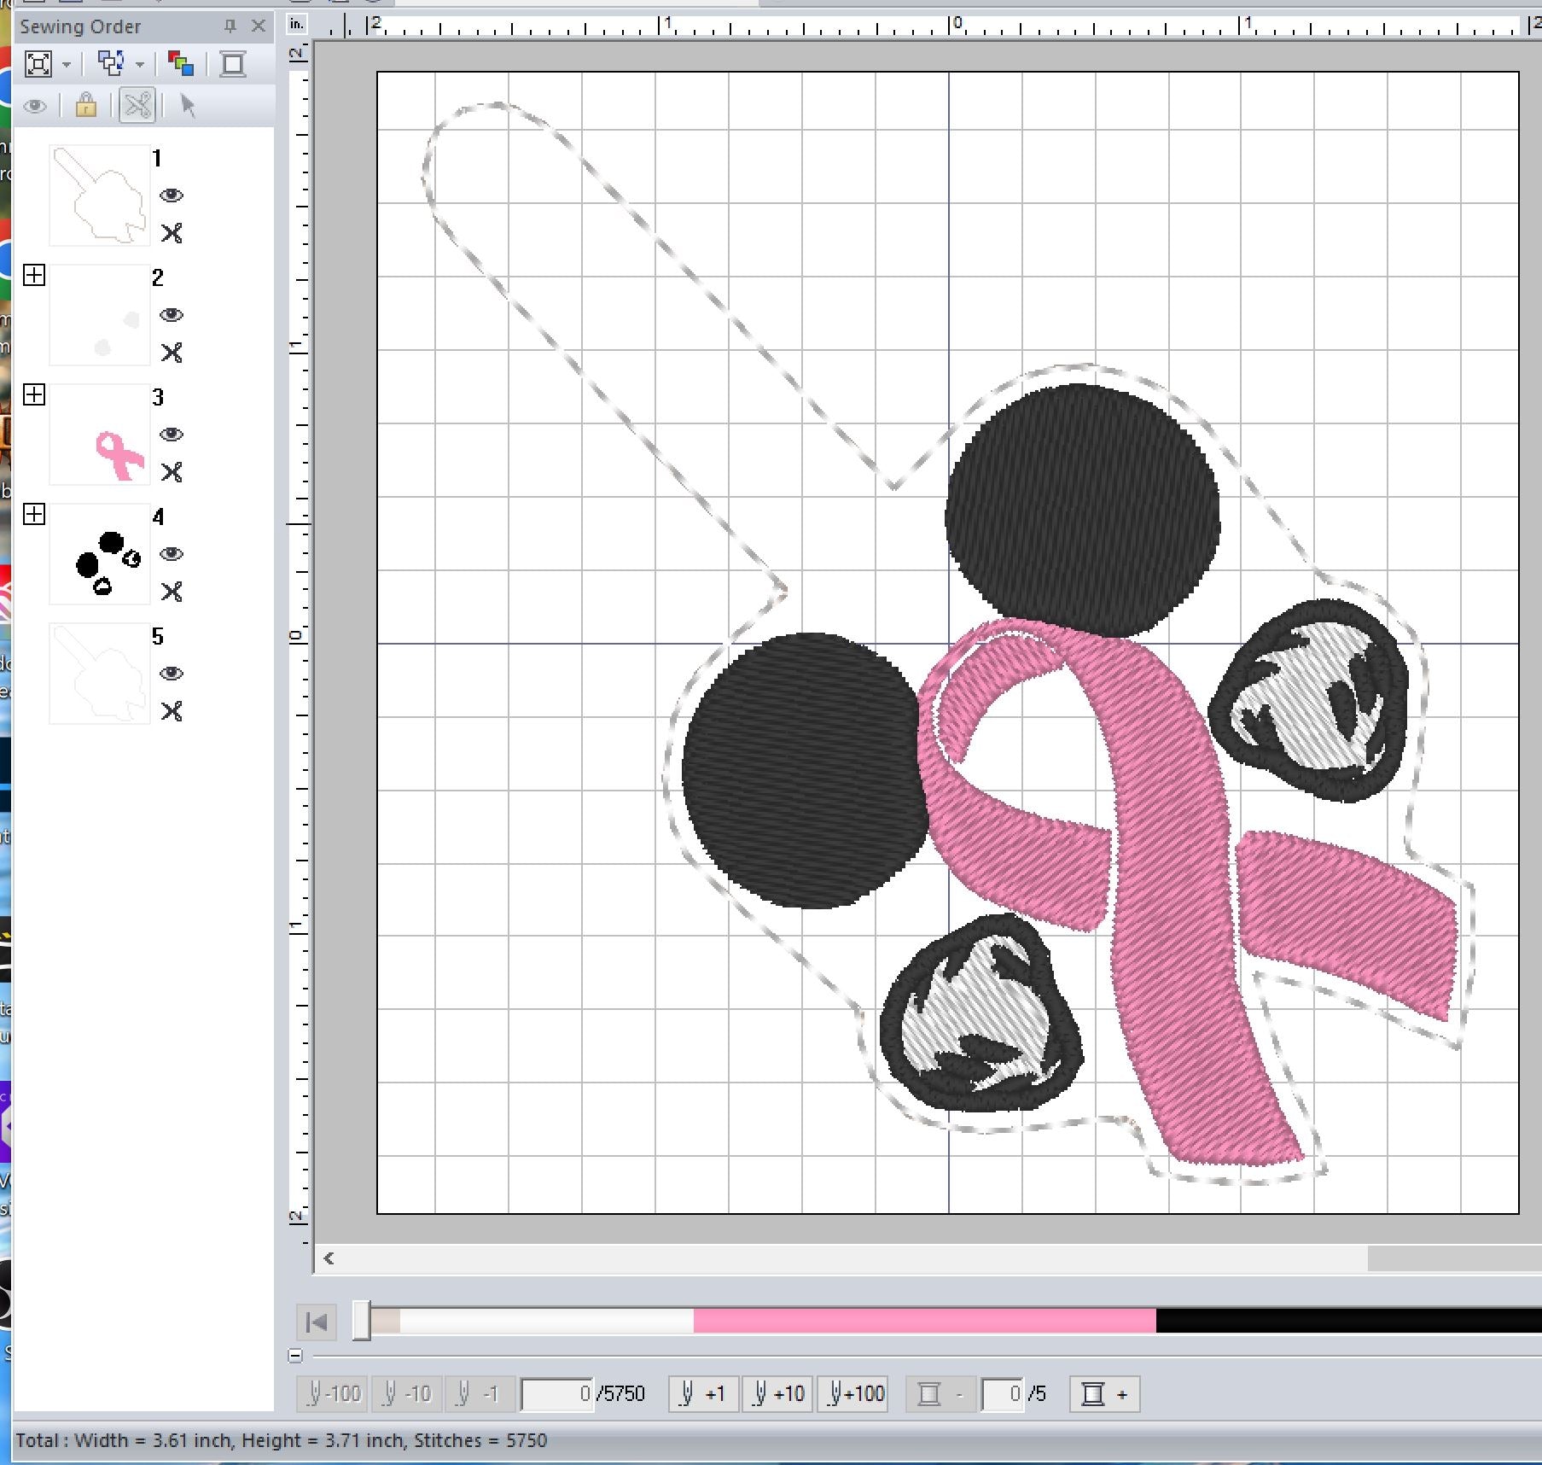Click the overlapping squares sewing order icon

coord(111,64)
